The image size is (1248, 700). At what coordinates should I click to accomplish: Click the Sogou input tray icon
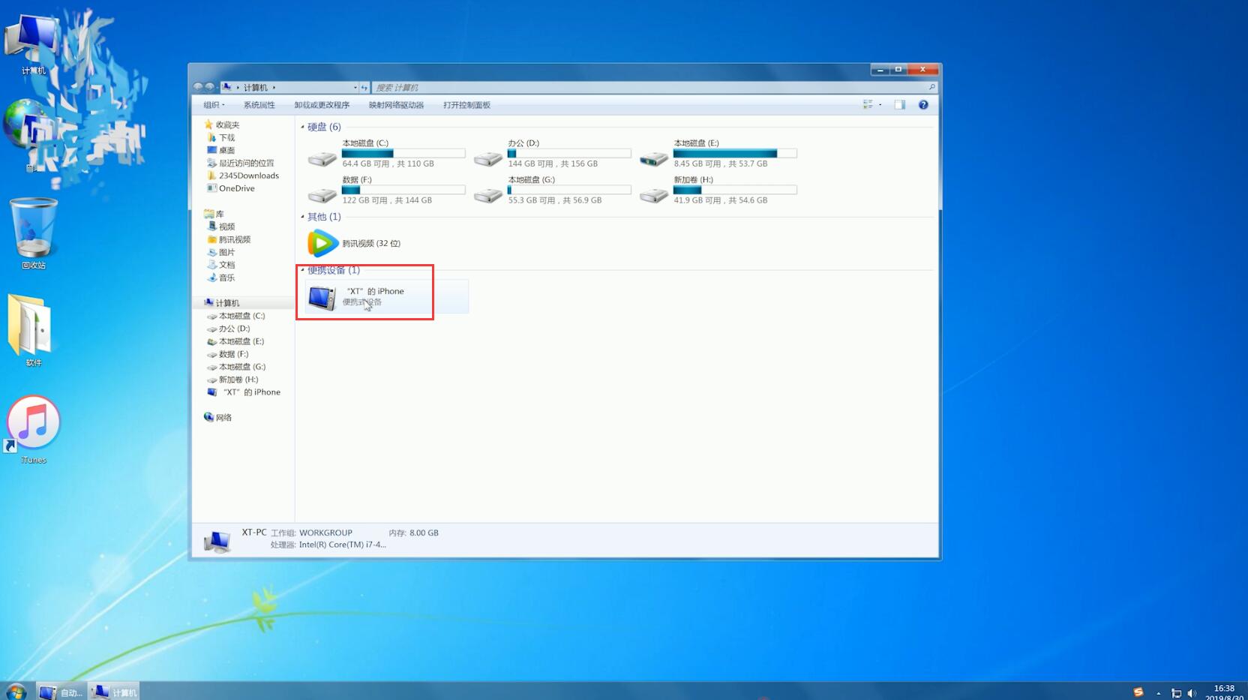click(x=1138, y=692)
